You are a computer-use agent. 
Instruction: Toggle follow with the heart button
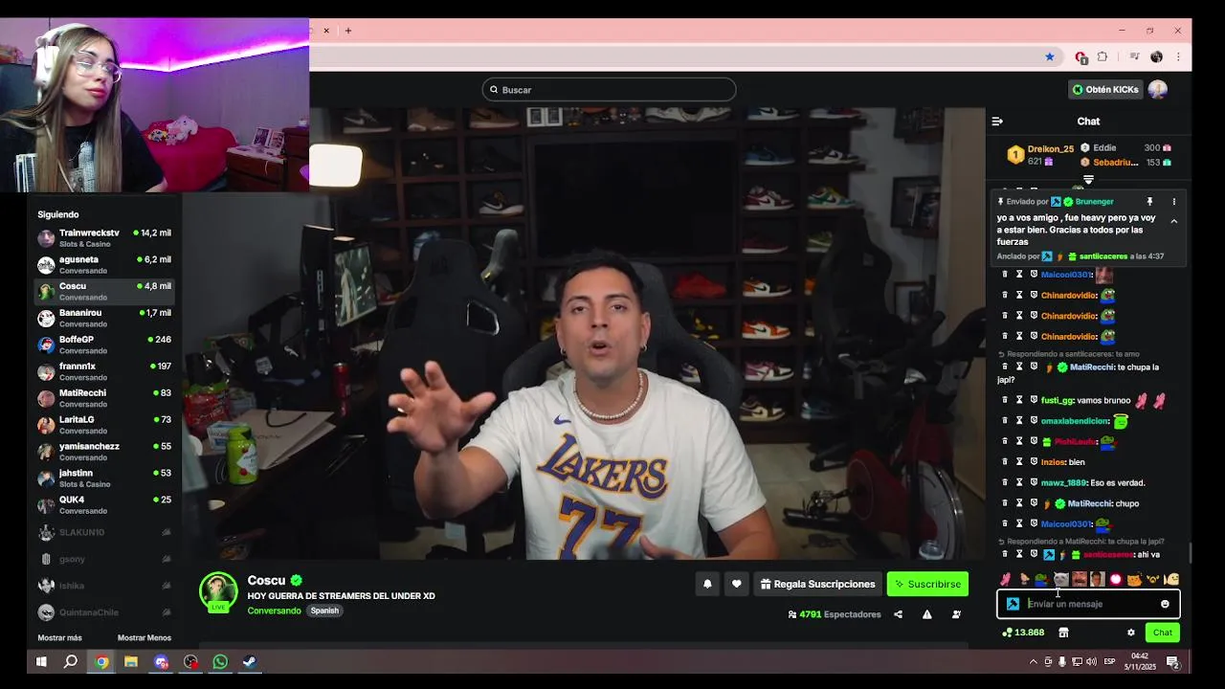click(x=736, y=584)
